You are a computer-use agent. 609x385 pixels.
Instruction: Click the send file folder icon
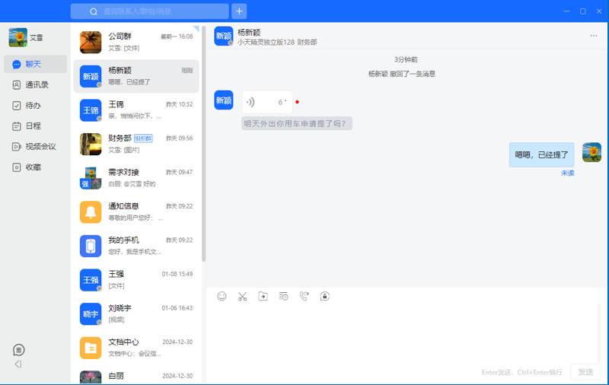(x=263, y=296)
